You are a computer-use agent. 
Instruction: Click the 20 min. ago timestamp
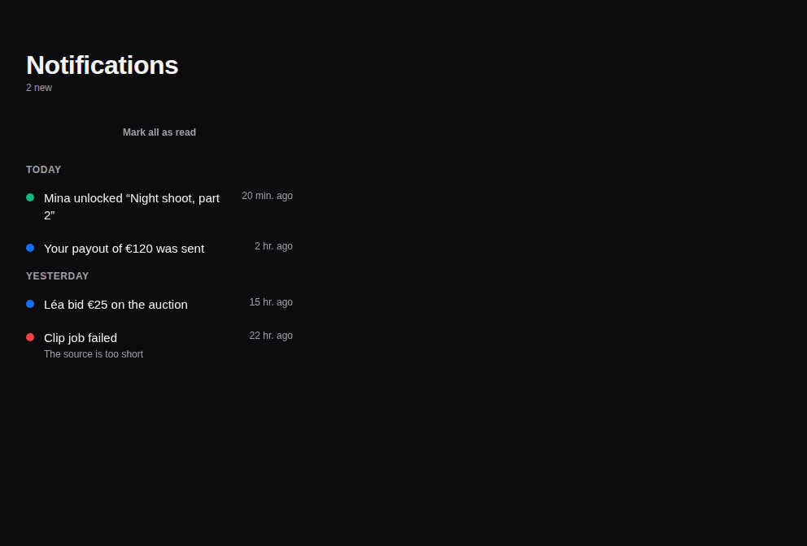[267, 196]
